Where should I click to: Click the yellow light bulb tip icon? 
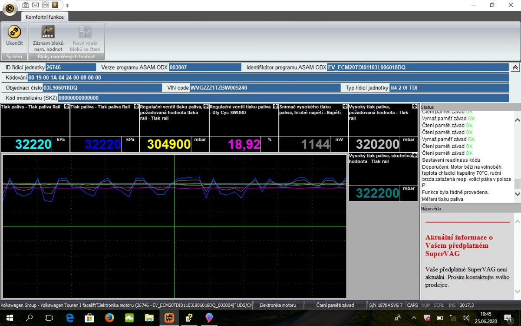55,5
